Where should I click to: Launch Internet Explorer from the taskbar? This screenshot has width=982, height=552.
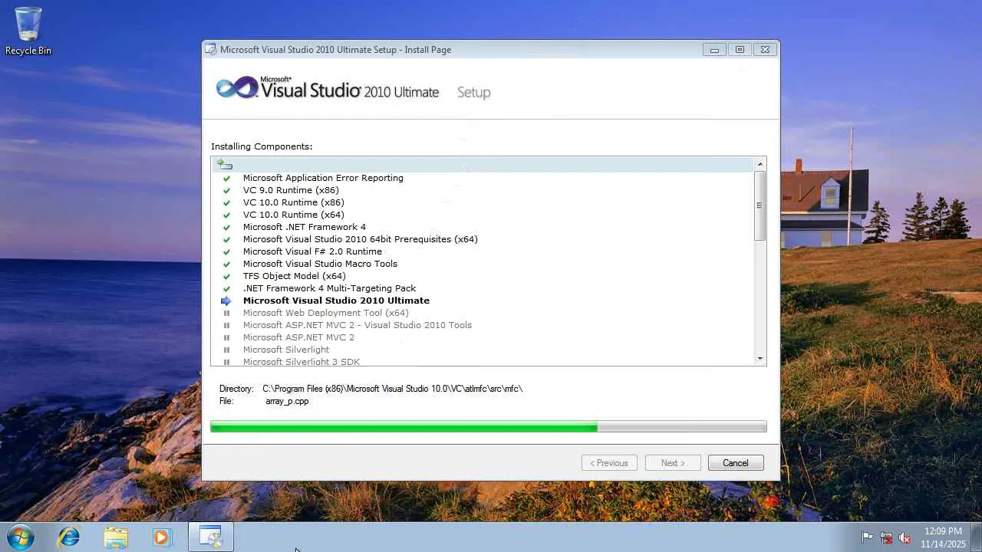tap(69, 537)
